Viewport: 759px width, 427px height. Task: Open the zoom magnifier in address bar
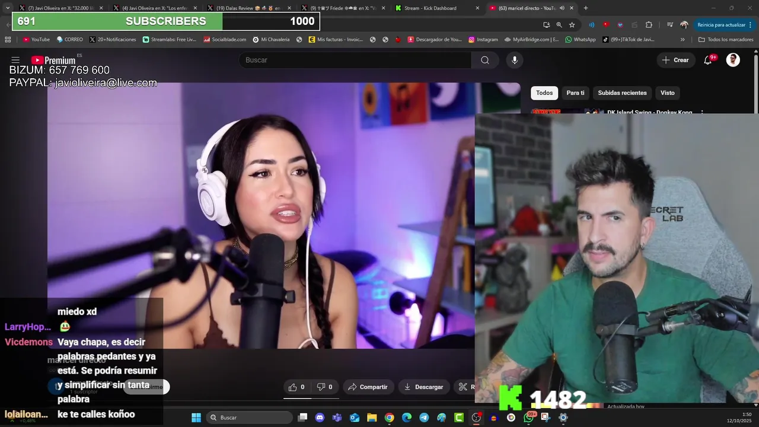click(559, 25)
